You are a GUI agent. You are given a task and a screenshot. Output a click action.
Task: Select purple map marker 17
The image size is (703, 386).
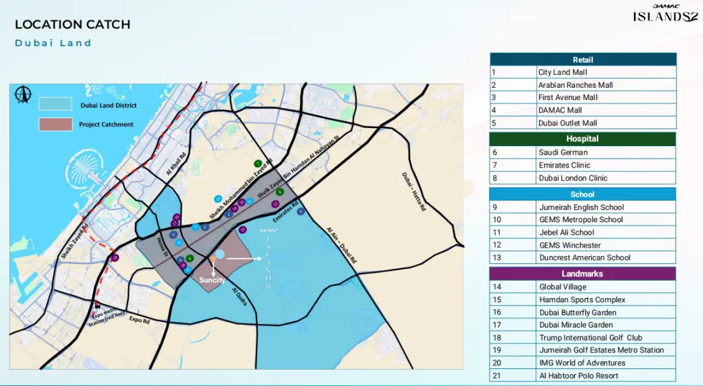coord(174,224)
